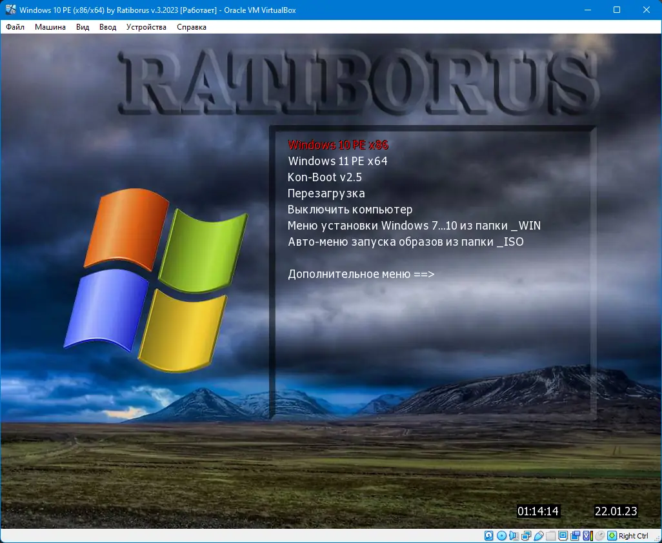Click the CPU virtualization status icon
The width and height of the screenshot is (662, 543).
(x=588, y=536)
